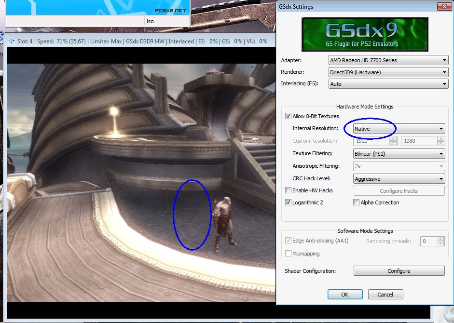Enable the HW Hacks checkbox
The width and height of the screenshot is (454, 323).
click(288, 190)
